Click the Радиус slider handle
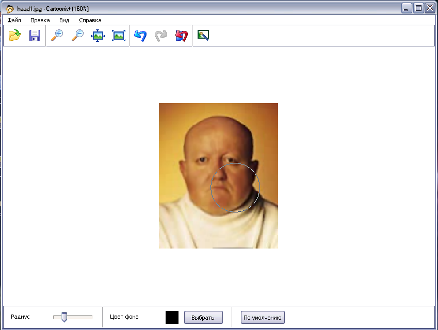 64,317
